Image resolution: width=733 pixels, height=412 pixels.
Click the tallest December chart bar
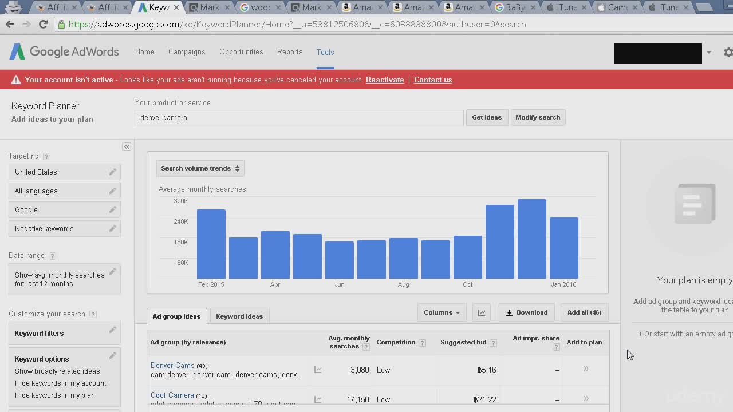(x=531, y=239)
